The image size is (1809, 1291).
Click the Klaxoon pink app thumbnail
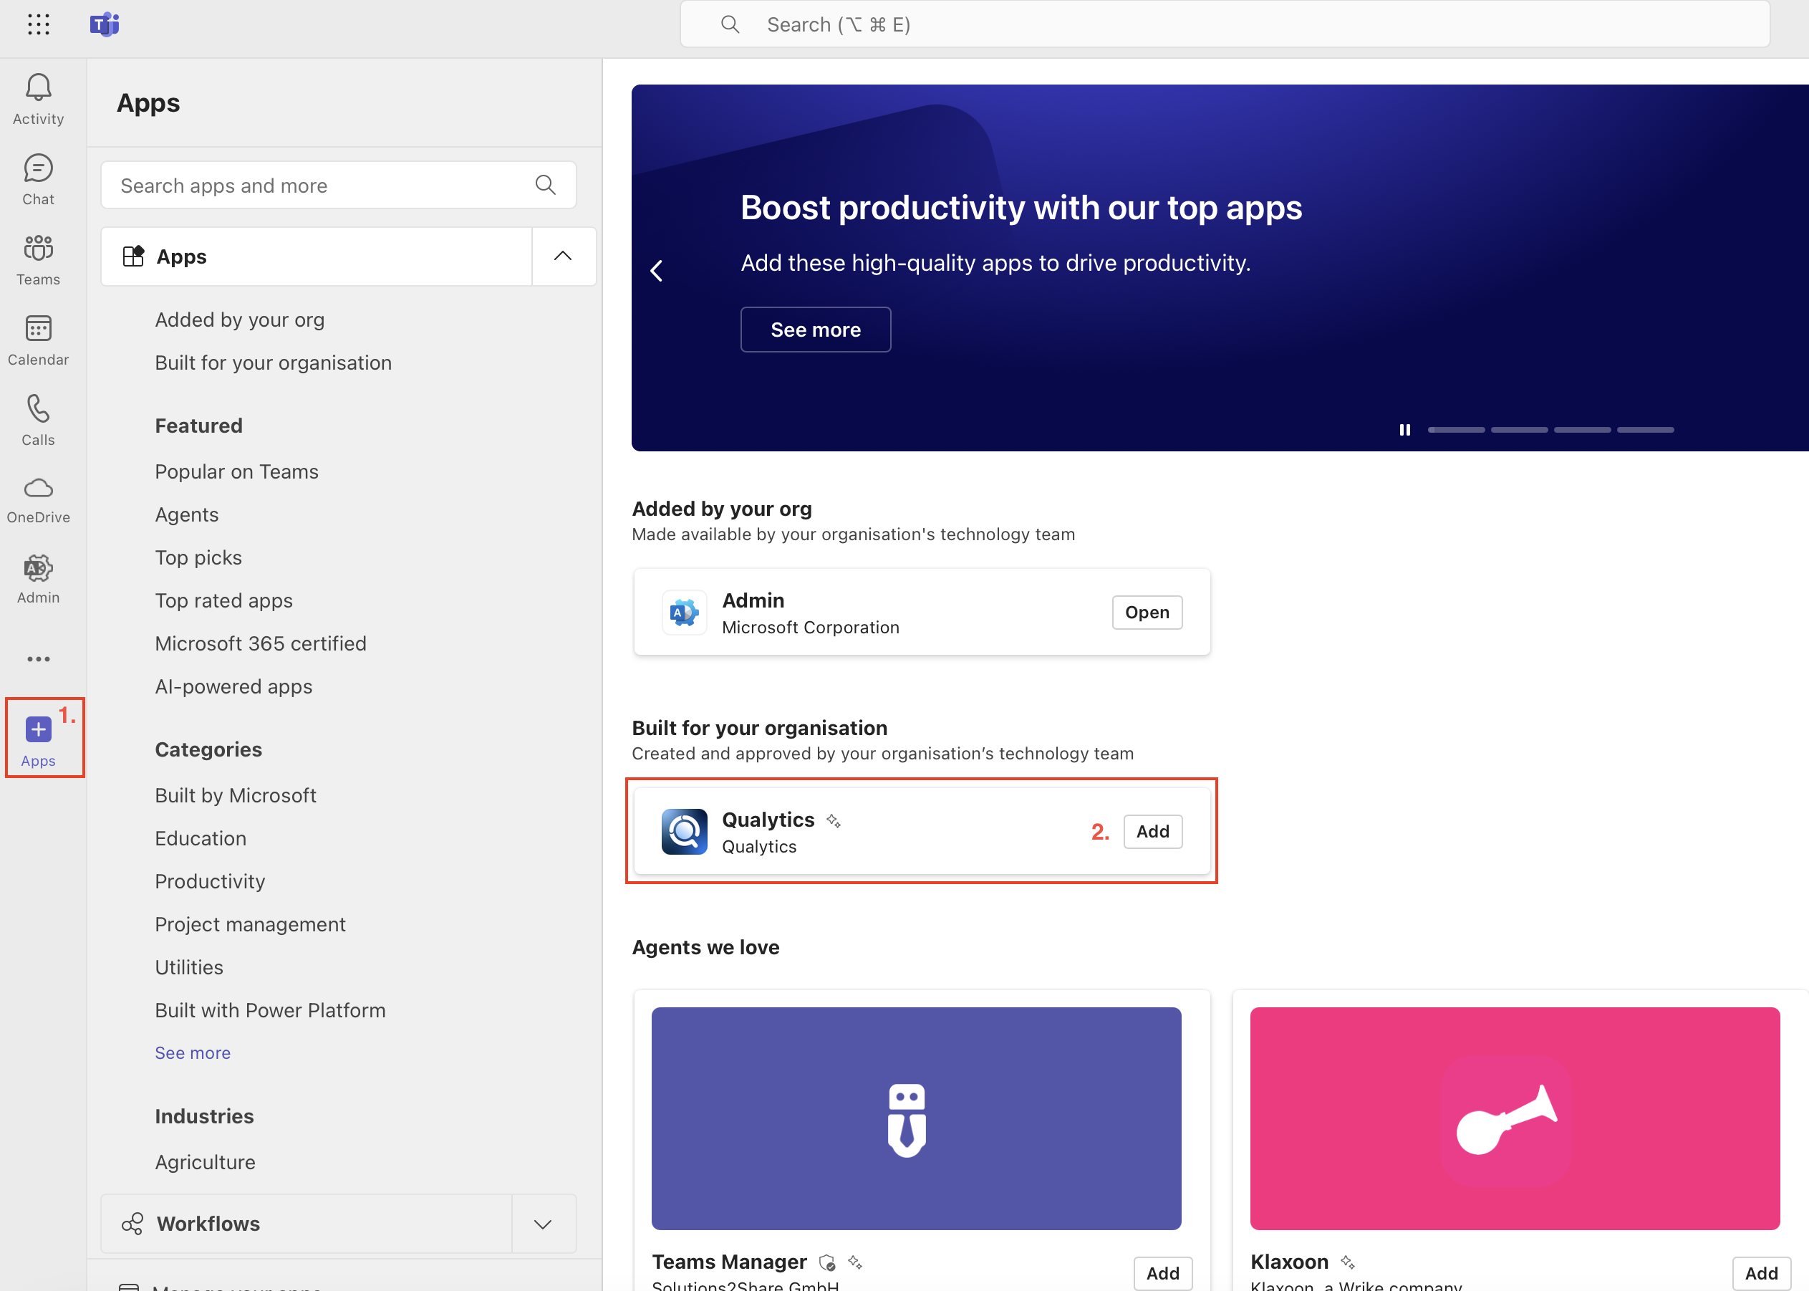pos(1514,1118)
